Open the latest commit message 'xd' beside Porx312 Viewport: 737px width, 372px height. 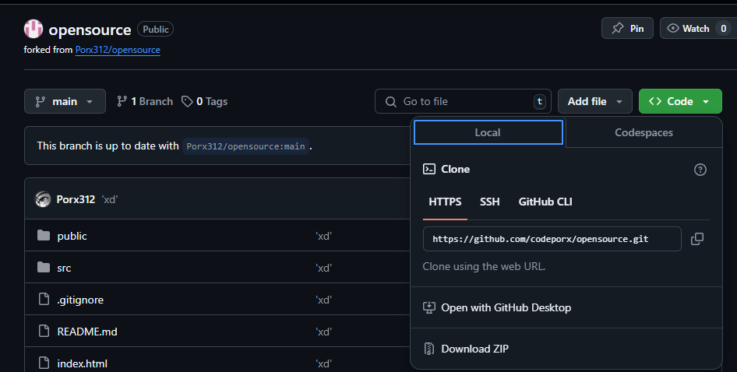click(x=110, y=200)
